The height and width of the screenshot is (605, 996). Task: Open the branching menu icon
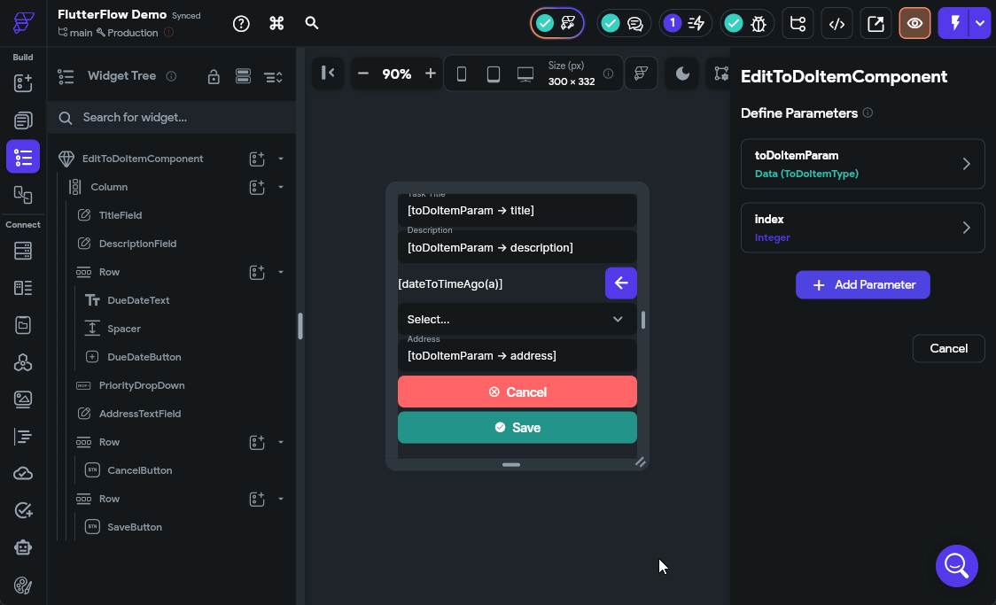point(798,24)
